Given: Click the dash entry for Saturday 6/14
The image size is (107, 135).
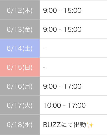Looking at the screenshot, I should (x=44, y=49).
